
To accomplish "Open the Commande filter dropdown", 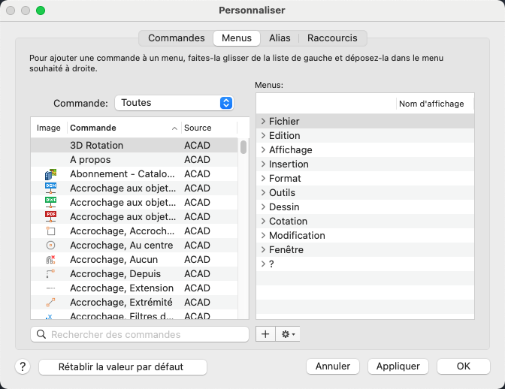I will click(x=173, y=103).
